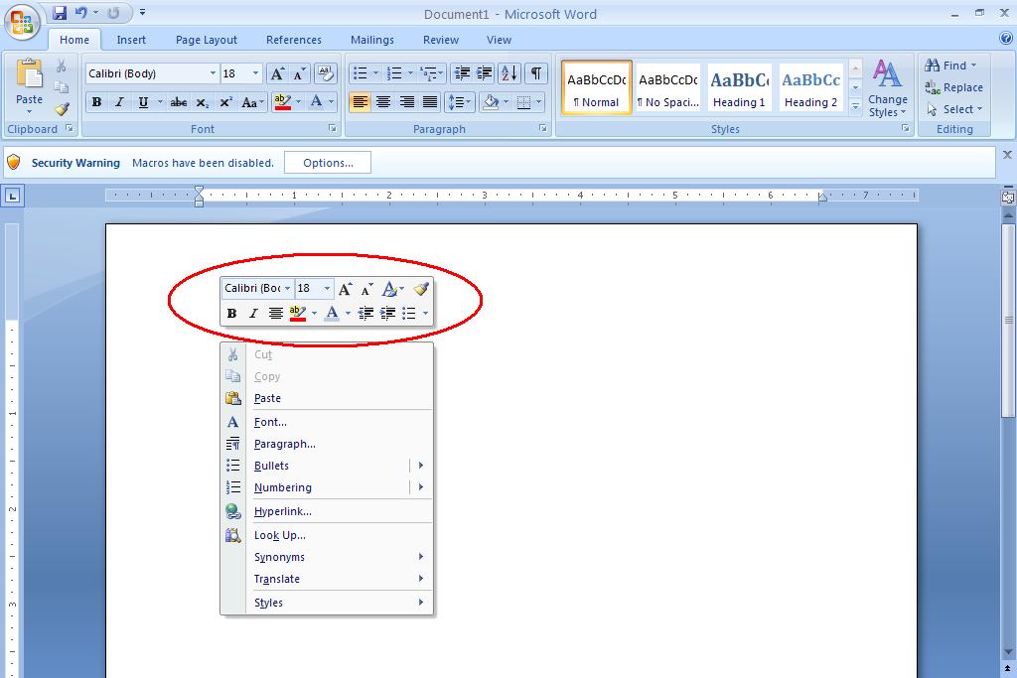Toggle Underline in ribbon Font group

coord(143,102)
